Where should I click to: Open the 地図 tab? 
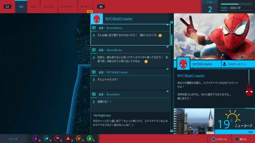pyautogui.click(x=21, y=7)
